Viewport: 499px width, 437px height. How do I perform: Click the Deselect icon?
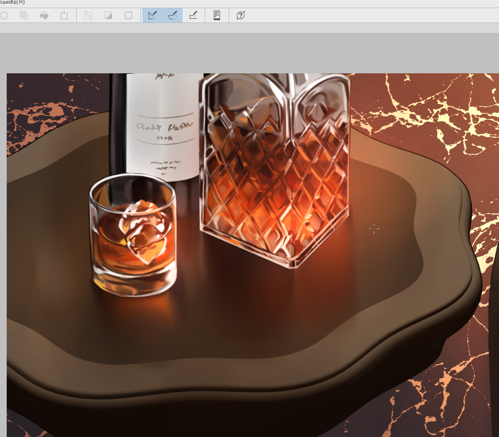pos(88,15)
